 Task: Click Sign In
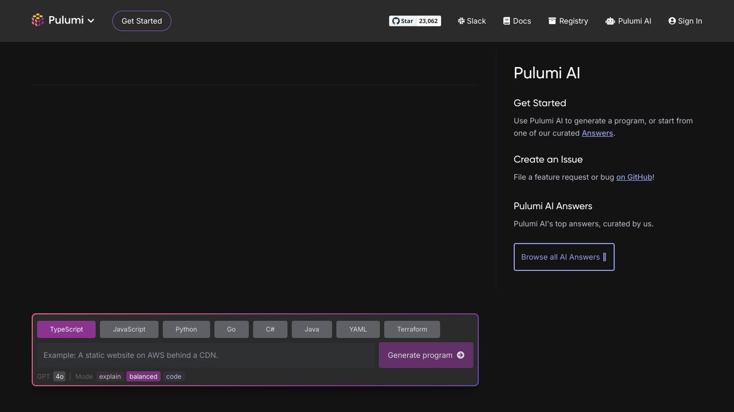pos(685,21)
